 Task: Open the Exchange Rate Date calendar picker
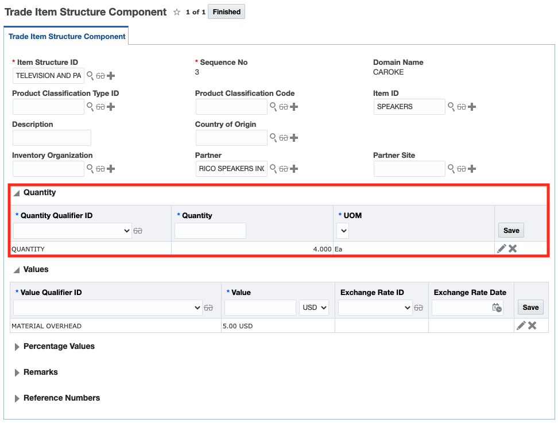click(x=497, y=308)
